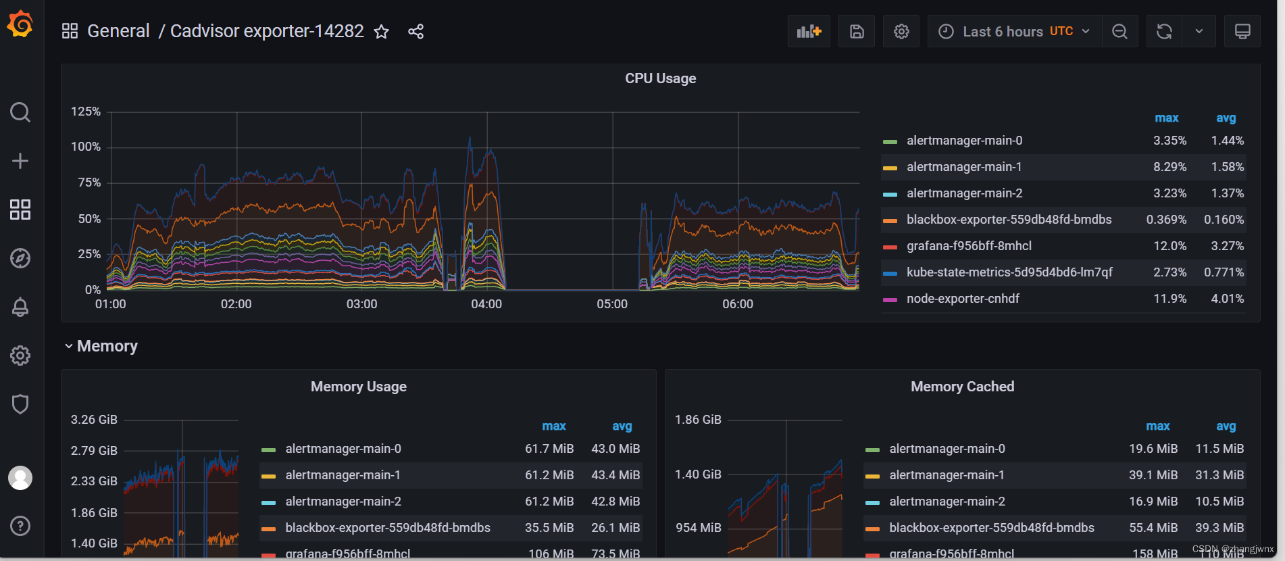Toggle kube-state-metrics series in CPU Usage
Screen dimensions: 1285x561
click(1009, 272)
